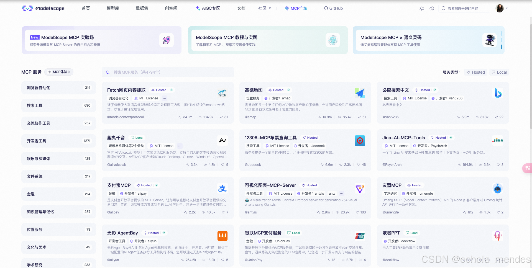Select the MCP广场 tab

pos(296,8)
